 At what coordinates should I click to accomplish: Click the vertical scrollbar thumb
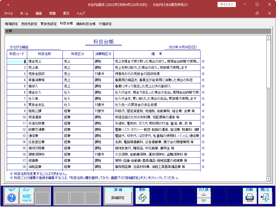click(x=268, y=64)
